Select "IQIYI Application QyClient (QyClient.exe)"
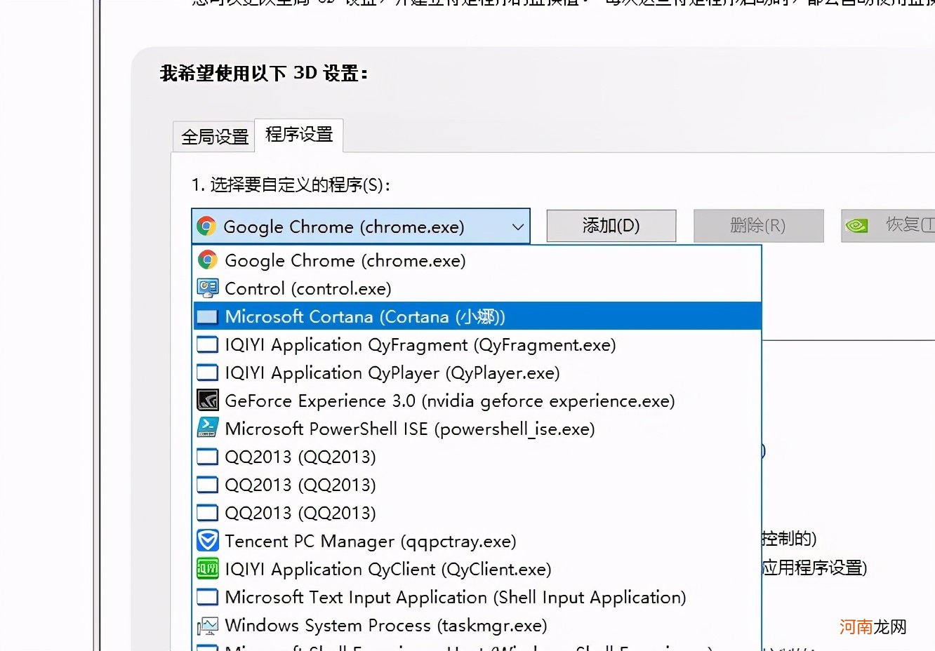Viewport: 935px width, 651px height. [477, 569]
